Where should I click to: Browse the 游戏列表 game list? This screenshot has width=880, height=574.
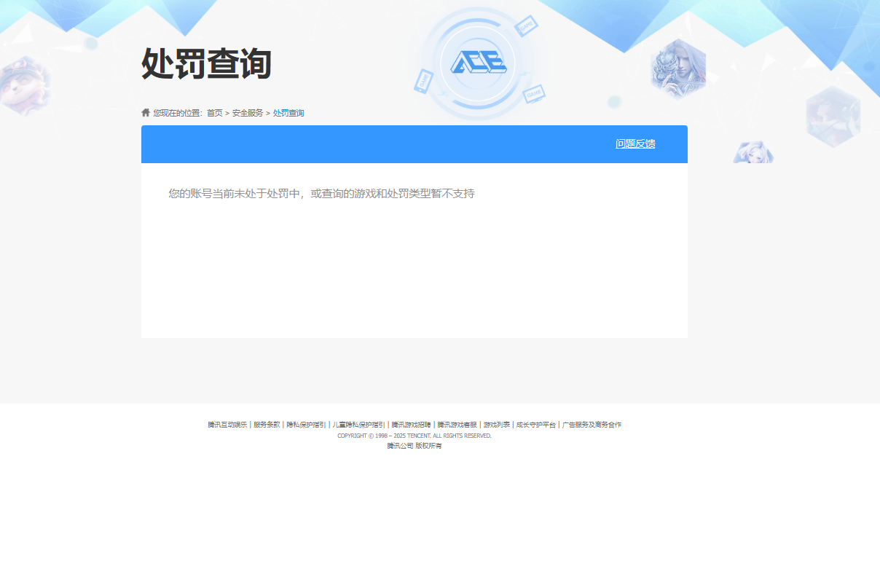coord(497,424)
